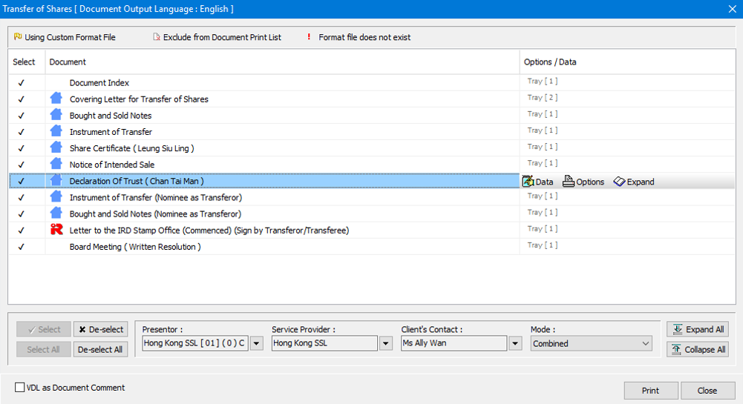Click the Options / Data column header

tap(549, 62)
